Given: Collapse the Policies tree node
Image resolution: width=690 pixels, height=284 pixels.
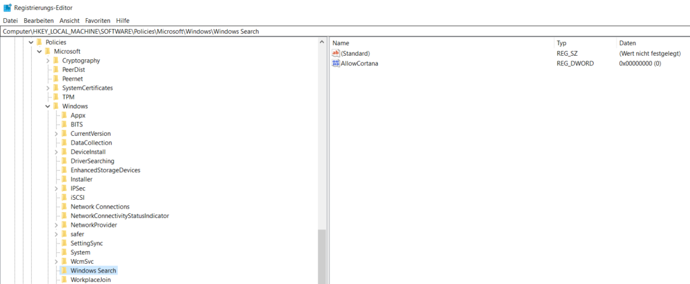Looking at the screenshot, I should 31,42.
